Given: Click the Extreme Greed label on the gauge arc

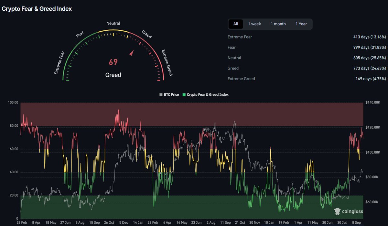Looking at the screenshot, I should click(167, 63).
